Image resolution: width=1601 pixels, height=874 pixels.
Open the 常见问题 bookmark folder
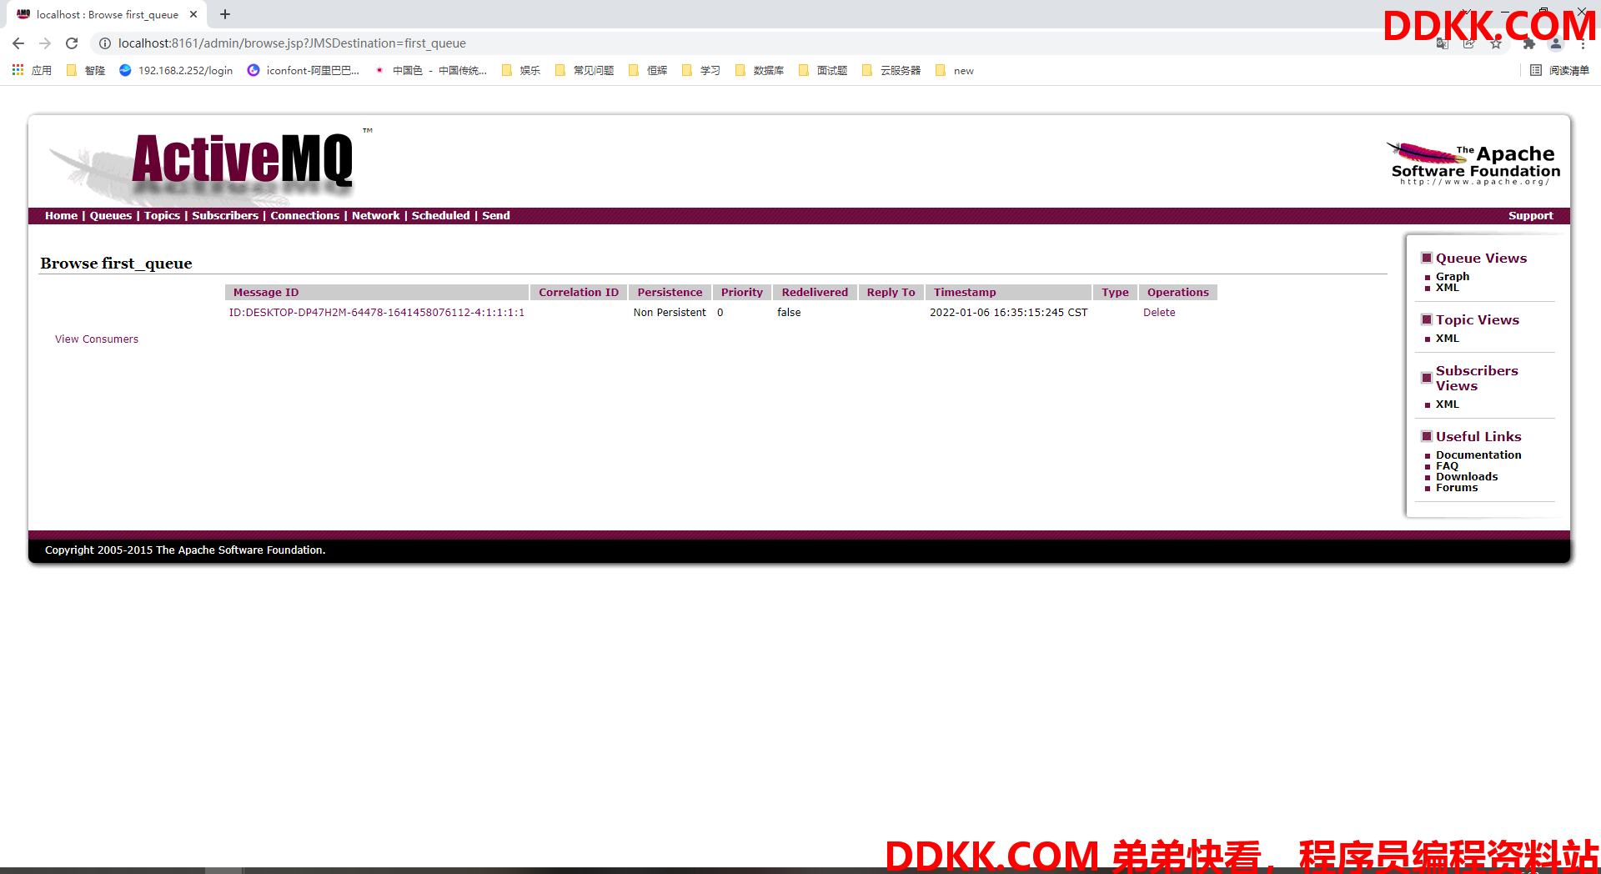(x=585, y=71)
